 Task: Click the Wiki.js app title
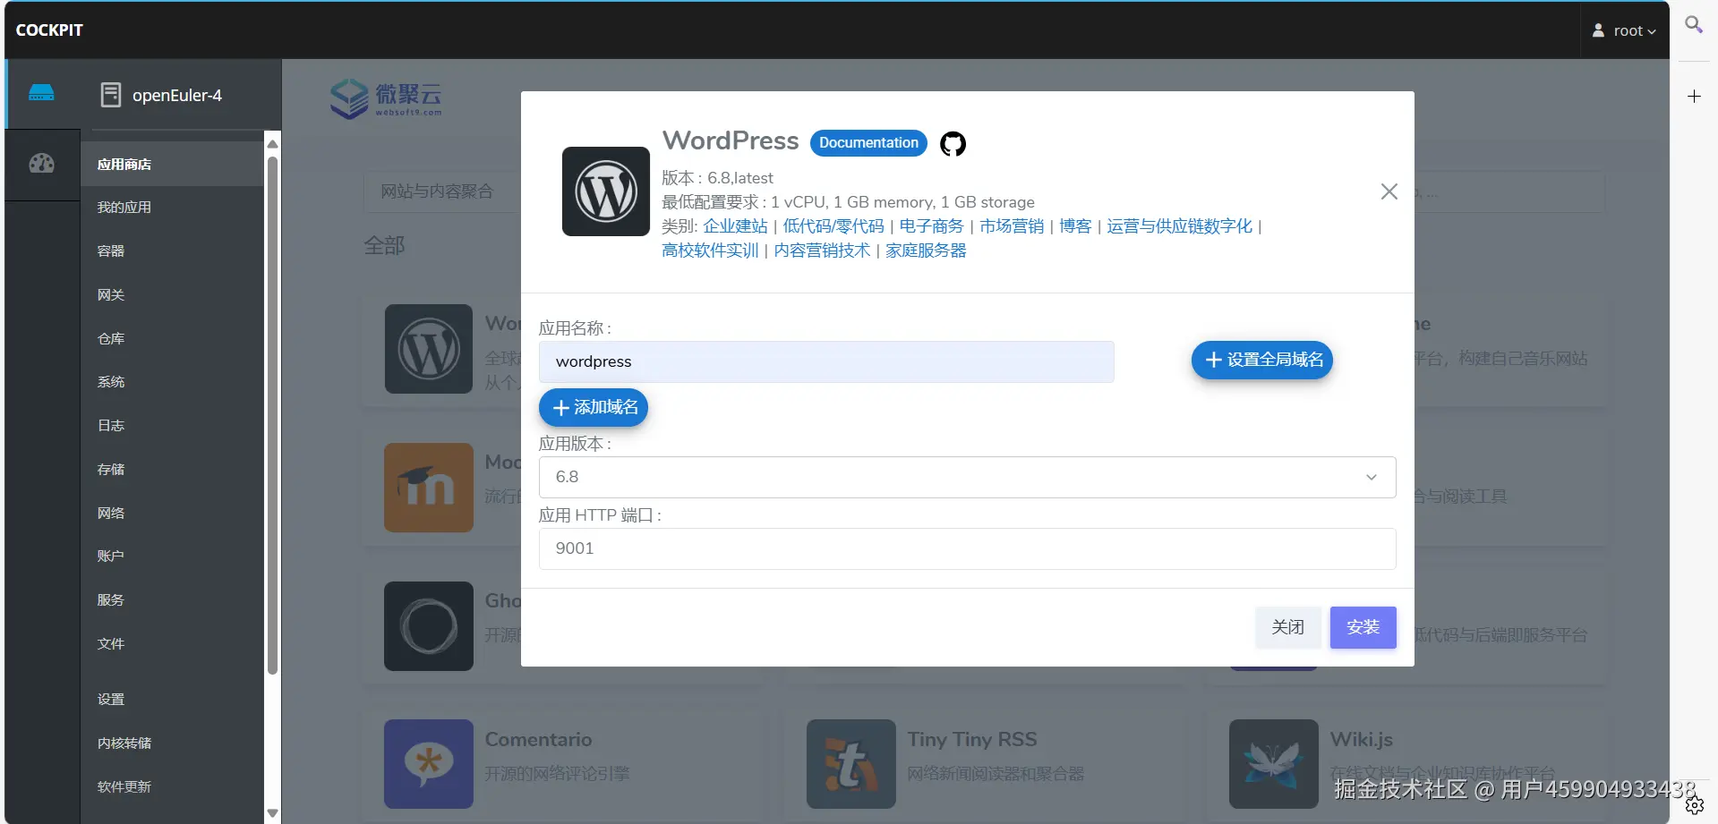click(1361, 740)
